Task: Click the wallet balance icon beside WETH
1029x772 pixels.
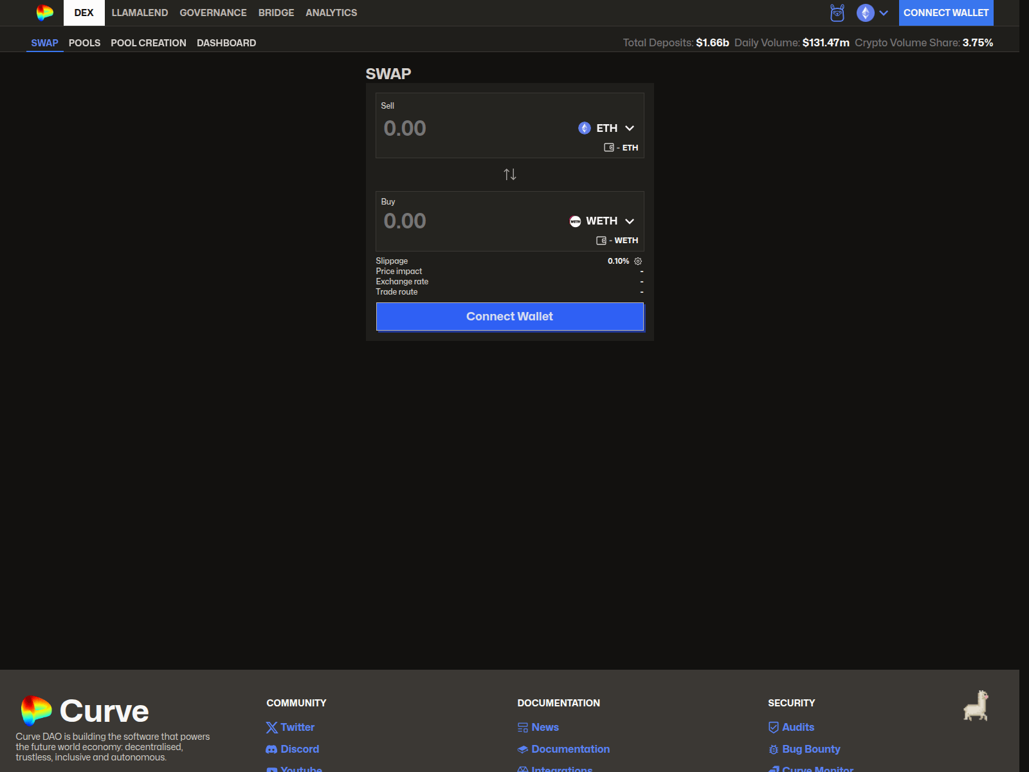Action: (601, 240)
